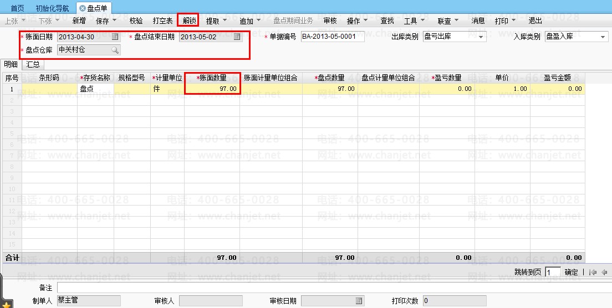Click the 审核人 field
612x308 pixels.
pos(211,301)
